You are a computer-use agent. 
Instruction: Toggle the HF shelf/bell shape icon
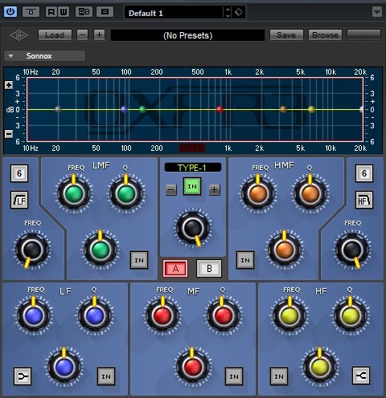[x=361, y=376]
